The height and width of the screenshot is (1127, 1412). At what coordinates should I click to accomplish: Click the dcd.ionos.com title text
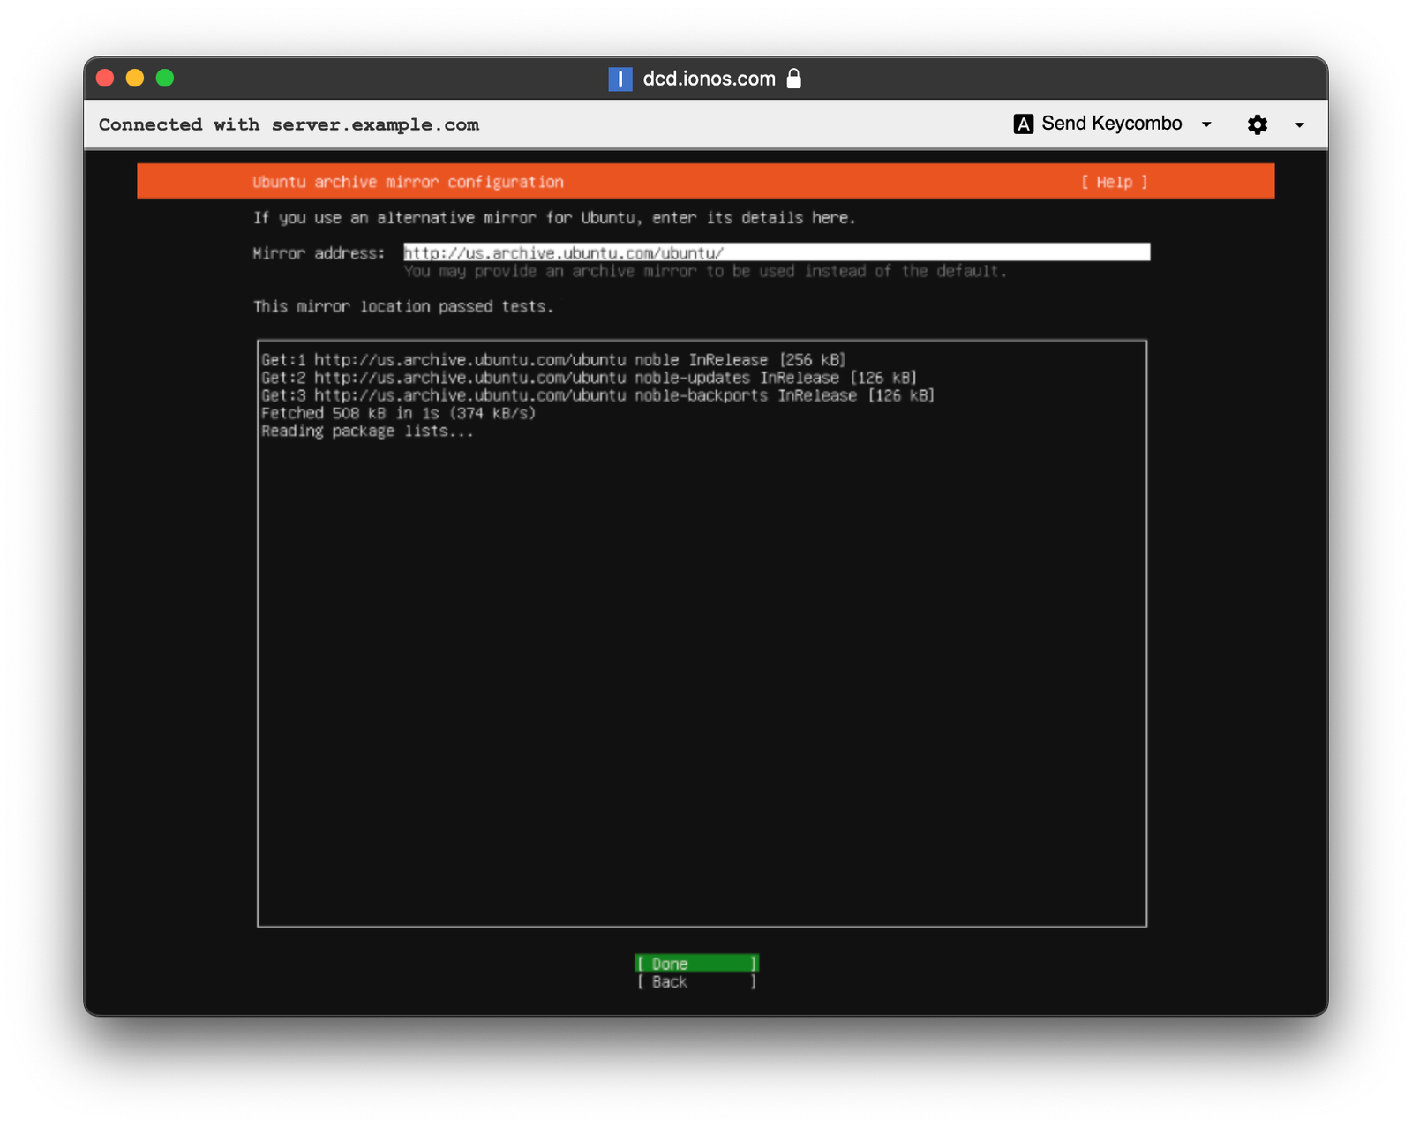(709, 79)
